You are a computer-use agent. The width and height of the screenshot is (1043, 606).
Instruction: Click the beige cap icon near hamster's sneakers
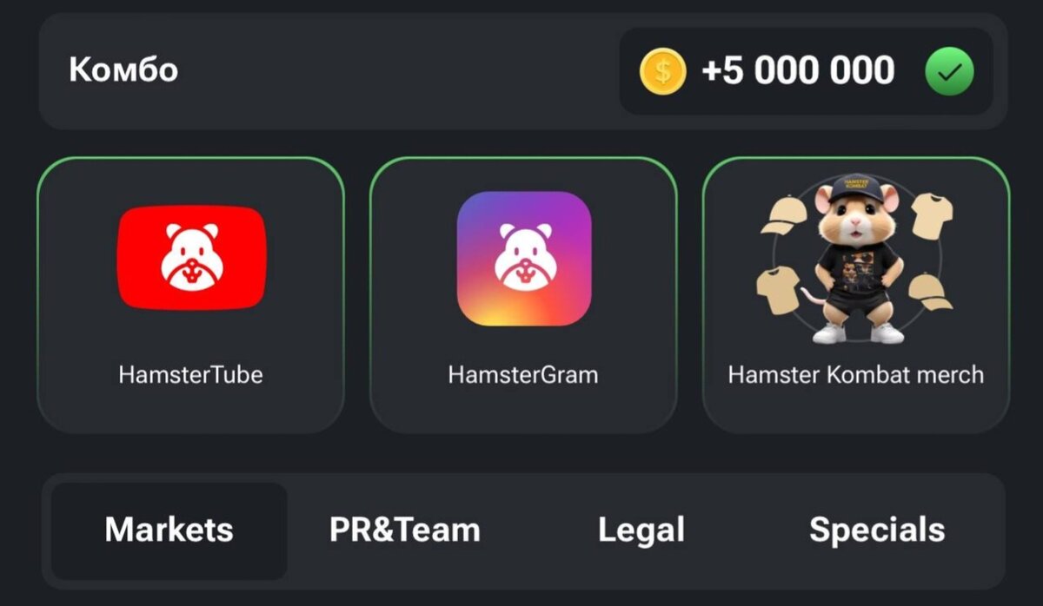[x=930, y=293]
